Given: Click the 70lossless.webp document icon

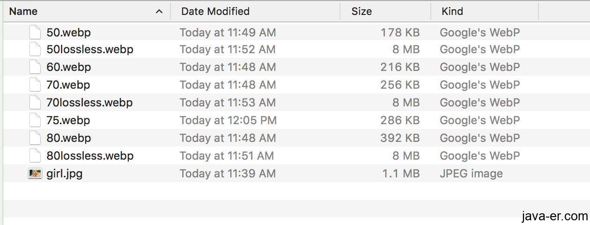Looking at the screenshot, I should (35, 103).
